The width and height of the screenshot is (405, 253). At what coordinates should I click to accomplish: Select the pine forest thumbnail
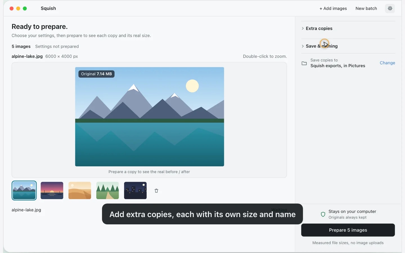coord(107,190)
